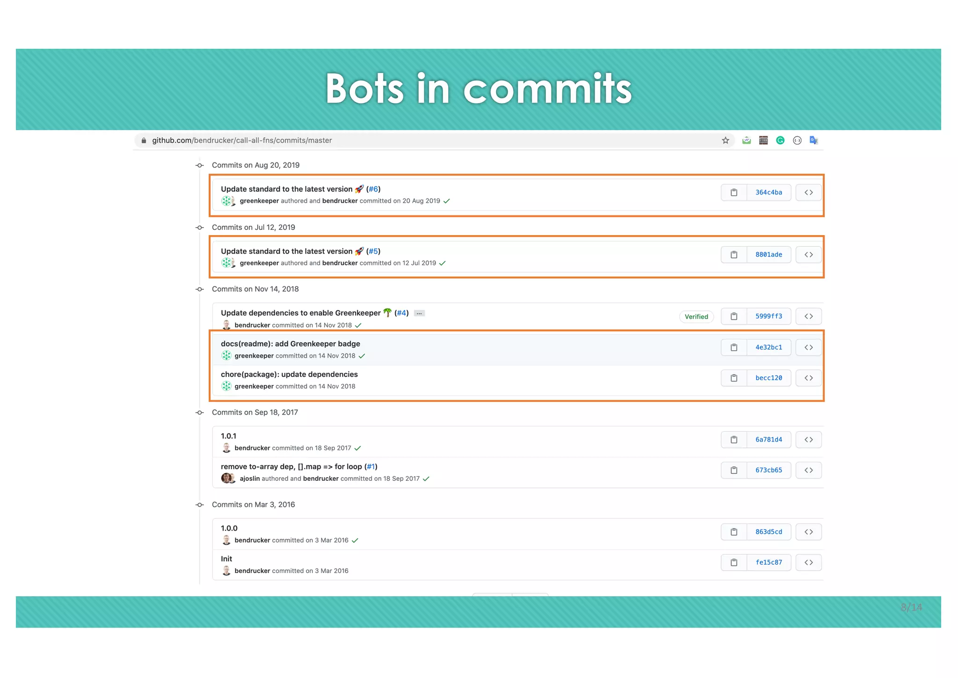This screenshot has width=958, height=678.
Task: Open ajoslin author profile link
Action: 250,479
